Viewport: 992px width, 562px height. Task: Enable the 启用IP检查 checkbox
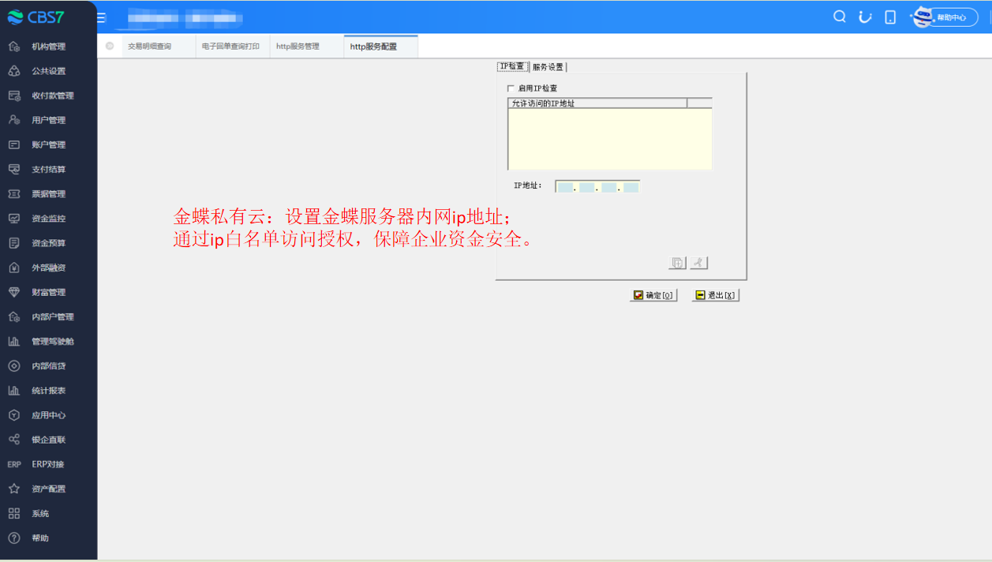tap(511, 88)
